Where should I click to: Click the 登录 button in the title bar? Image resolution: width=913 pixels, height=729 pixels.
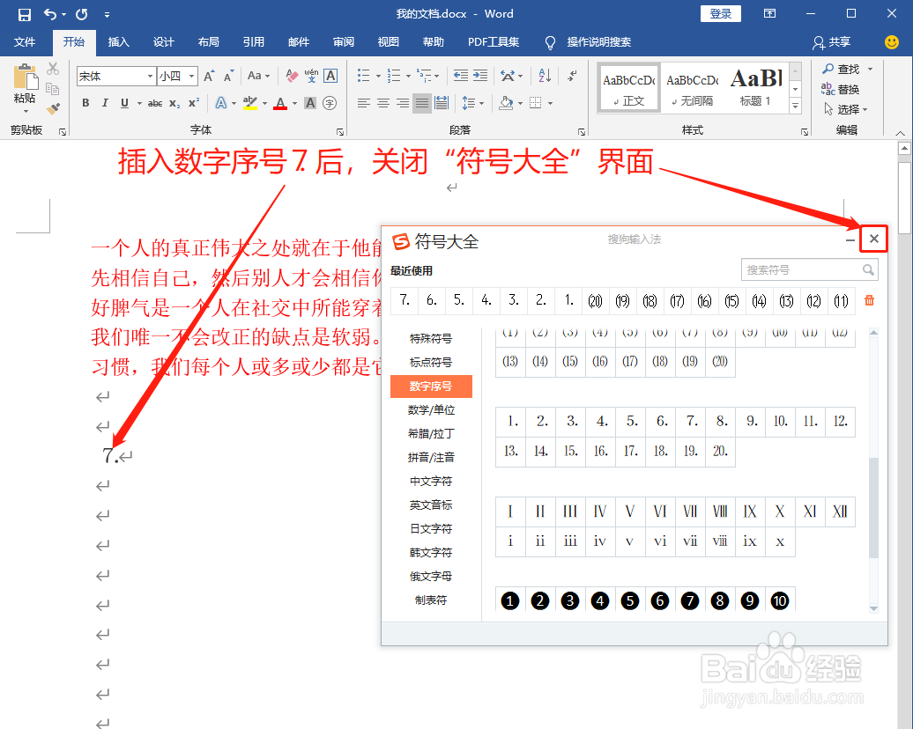coord(720,13)
